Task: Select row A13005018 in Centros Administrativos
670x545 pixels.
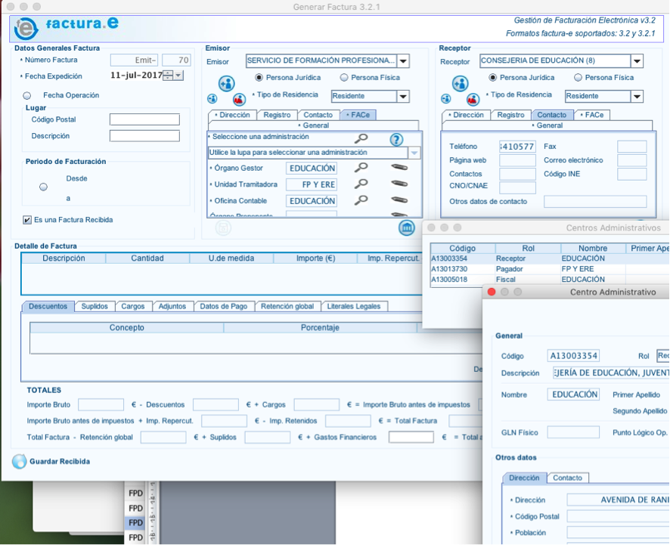Action: [x=550, y=280]
